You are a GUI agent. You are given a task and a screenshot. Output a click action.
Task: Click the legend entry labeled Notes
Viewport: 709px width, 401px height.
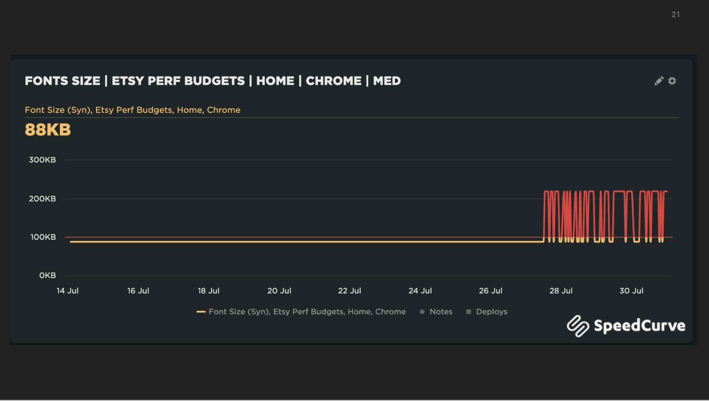coord(440,312)
